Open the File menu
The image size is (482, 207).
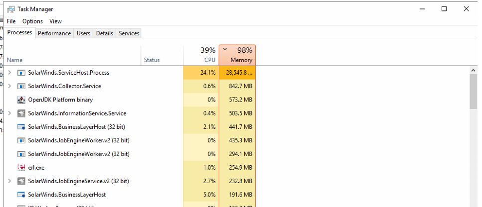click(x=11, y=21)
